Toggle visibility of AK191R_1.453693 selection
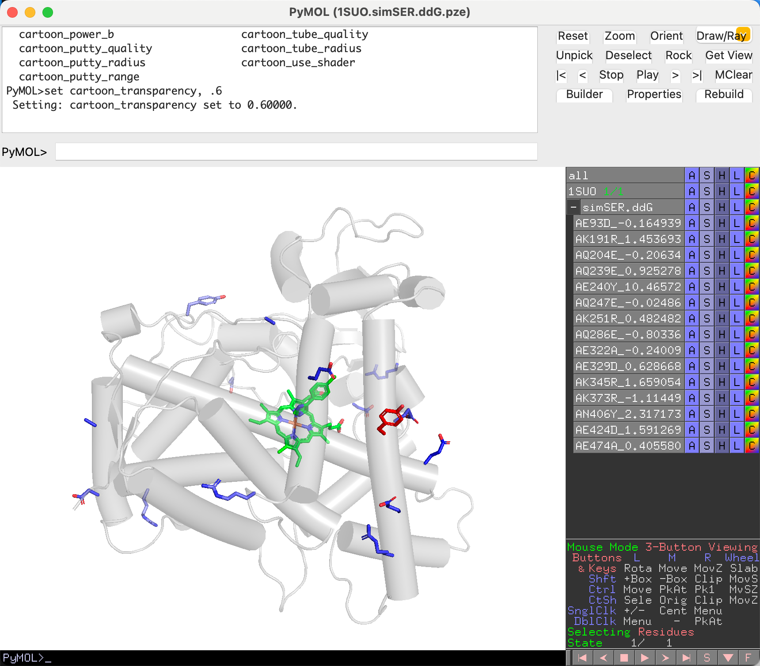760x666 pixels. (629, 239)
